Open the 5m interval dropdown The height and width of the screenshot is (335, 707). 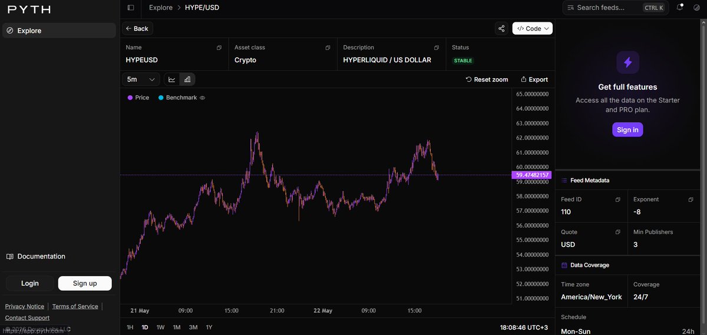pyautogui.click(x=141, y=79)
